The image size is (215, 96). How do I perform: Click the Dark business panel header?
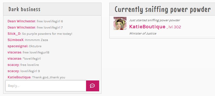click(x=52, y=9)
